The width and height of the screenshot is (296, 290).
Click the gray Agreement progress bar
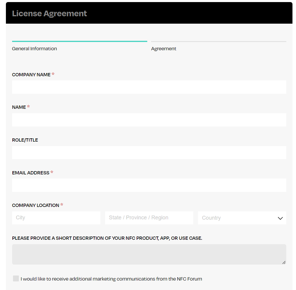(219, 41)
